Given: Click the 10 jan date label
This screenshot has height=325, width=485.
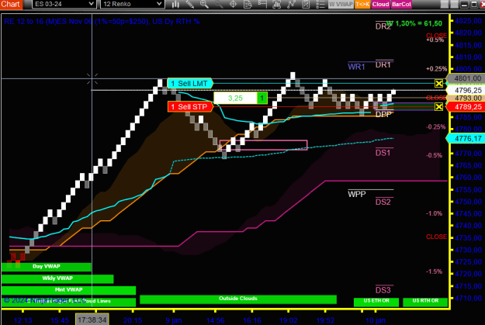Looking at the screenshot, I should 376,320.
